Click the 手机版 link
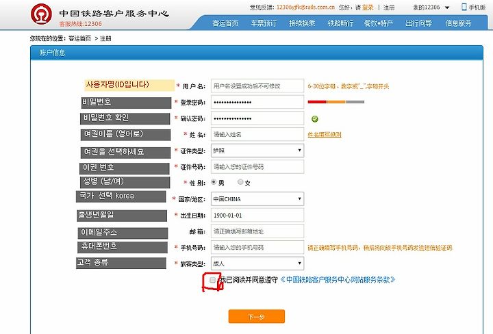Screen dimensions: 493x334 (x=477, y=8)
